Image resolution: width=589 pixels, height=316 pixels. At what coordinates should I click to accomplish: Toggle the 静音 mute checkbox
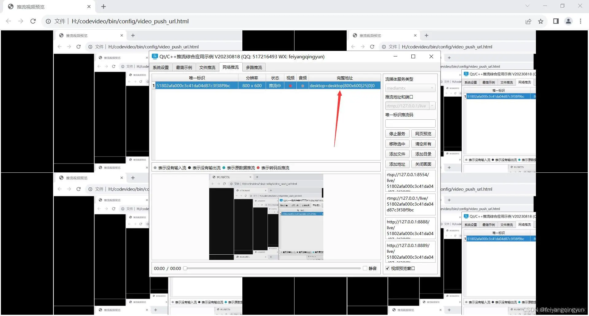coord(365,268)
